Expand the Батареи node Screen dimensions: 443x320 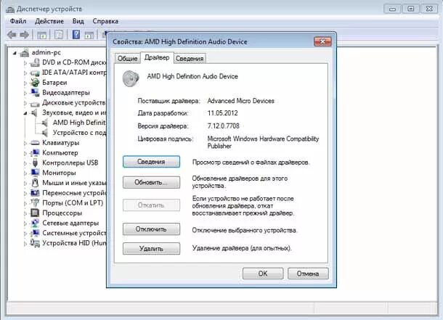point(25,83)
